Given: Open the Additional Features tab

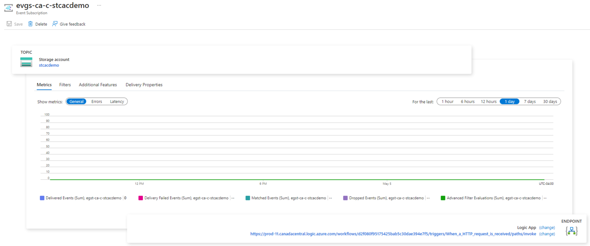Looking at the screenshot, I should (98, 85).
